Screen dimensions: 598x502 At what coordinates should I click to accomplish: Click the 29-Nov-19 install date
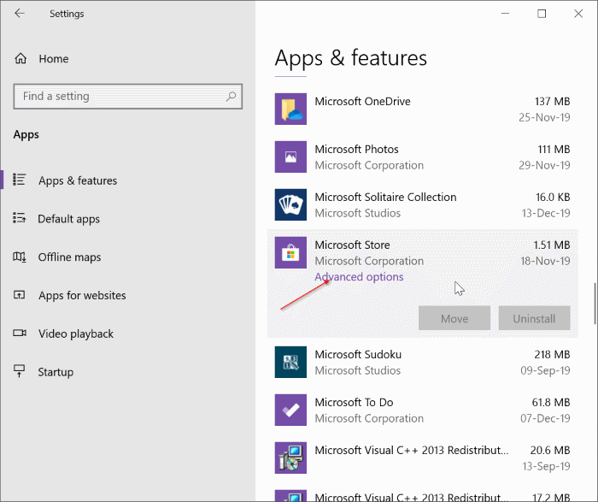pos(544,165)
